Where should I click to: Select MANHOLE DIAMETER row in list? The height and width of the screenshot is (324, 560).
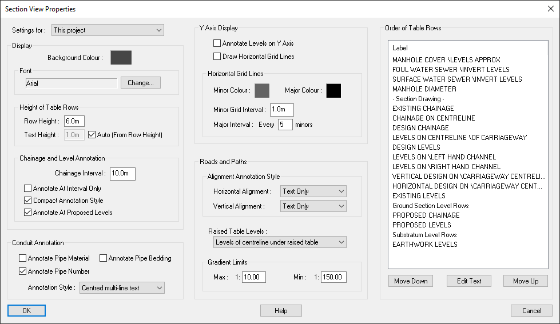point(424,89)
